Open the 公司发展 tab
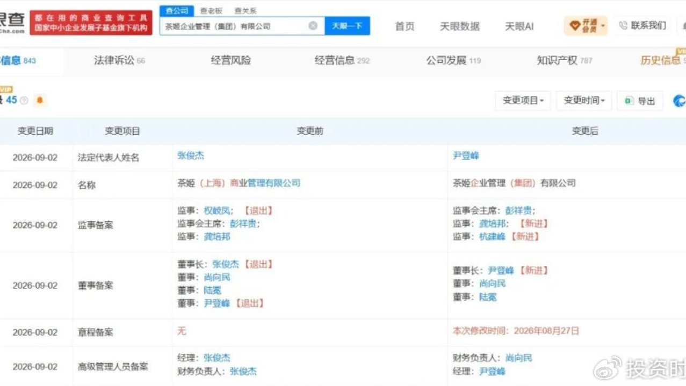686x386 pixels. click(453, 61)
